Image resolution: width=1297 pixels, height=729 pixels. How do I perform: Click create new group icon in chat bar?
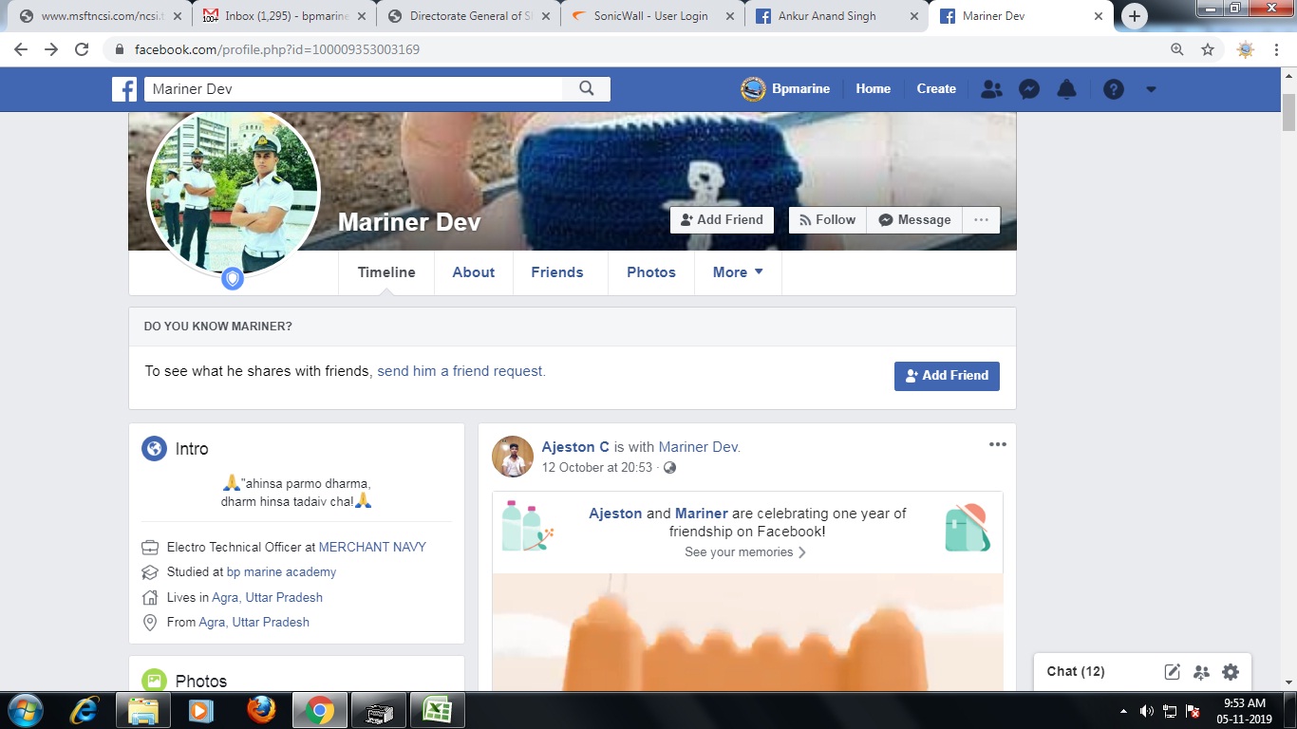tap(1201, 672)
